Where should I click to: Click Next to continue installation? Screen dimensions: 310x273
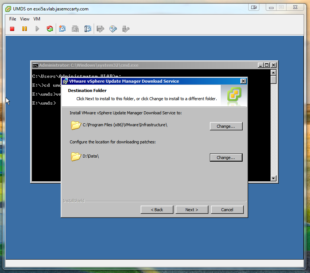click(192, 210)
